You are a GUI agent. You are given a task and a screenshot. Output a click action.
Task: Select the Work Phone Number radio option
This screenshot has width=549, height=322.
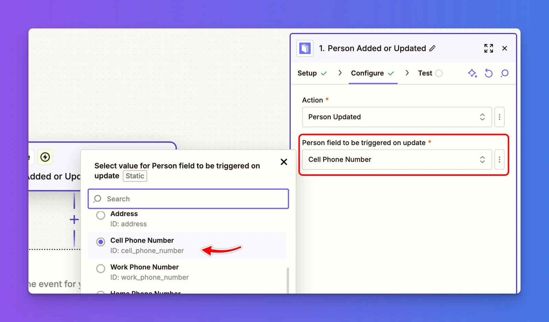pyautogui.click(x=101, y=269)
